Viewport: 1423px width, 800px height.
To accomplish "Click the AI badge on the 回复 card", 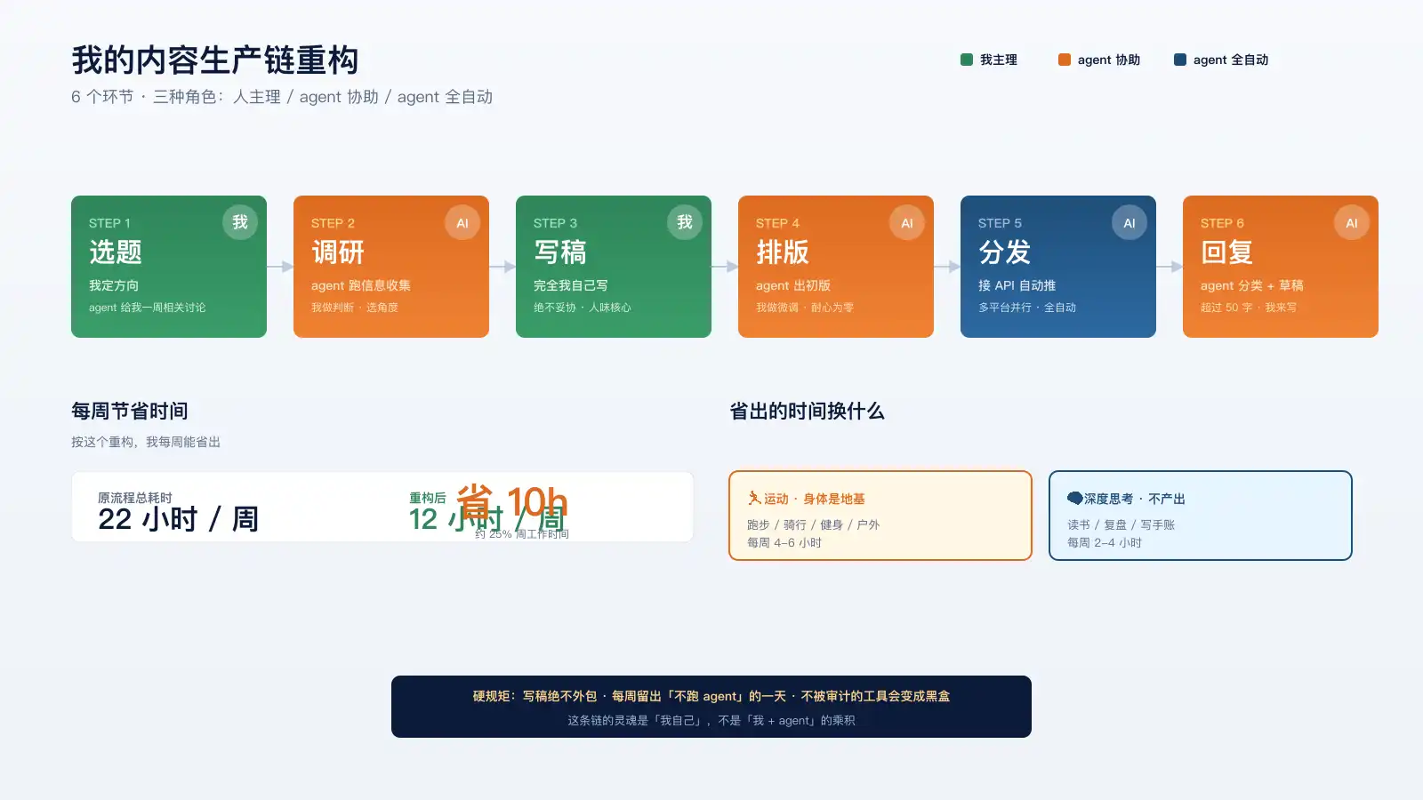I will [x=1352, y=222].
